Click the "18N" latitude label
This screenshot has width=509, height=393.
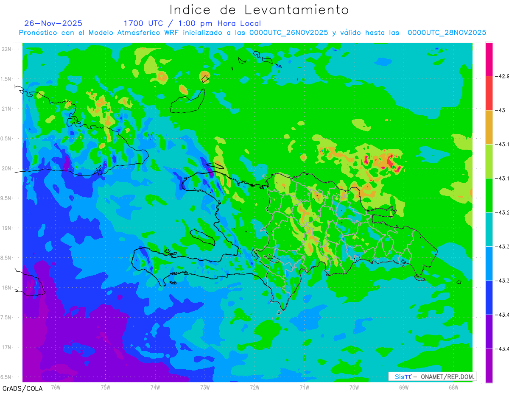(x=7, y=287)
